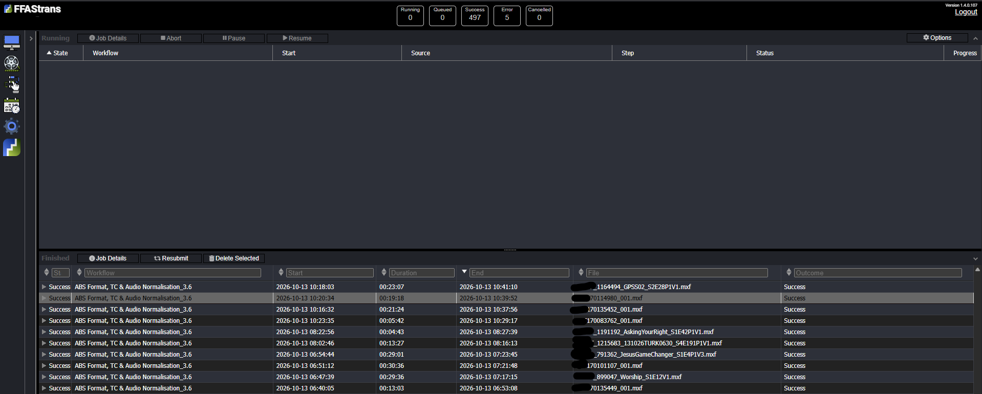The image size is (982, 394).
Task: Open the scheduler calendar sidebar icon
Action: [12, 106]
